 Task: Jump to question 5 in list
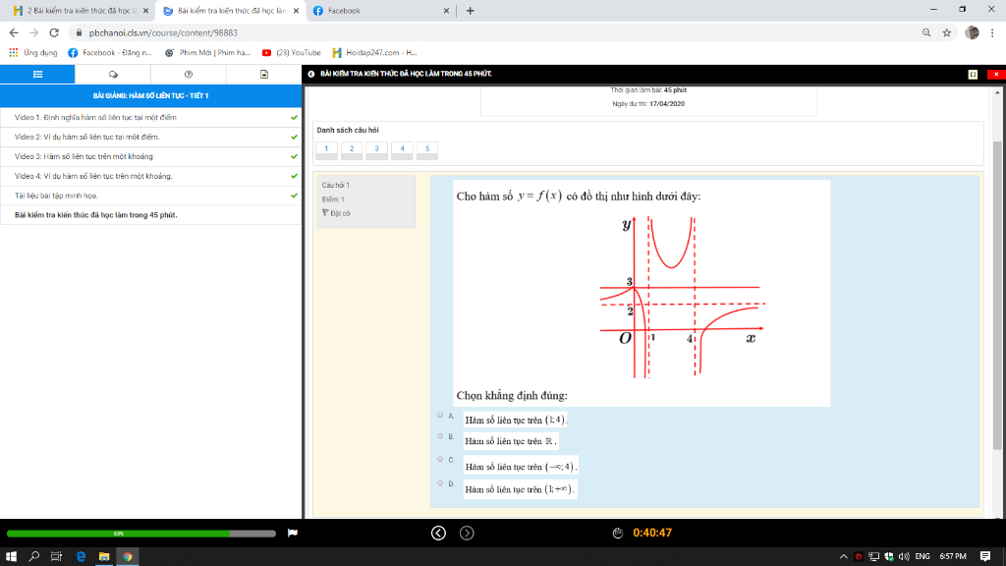(427, 150)
